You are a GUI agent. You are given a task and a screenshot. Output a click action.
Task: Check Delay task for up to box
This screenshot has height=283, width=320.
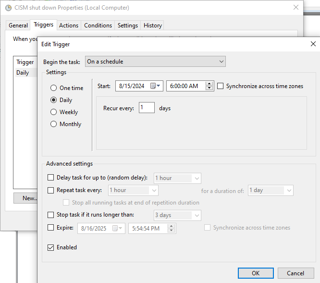[51, 178]
